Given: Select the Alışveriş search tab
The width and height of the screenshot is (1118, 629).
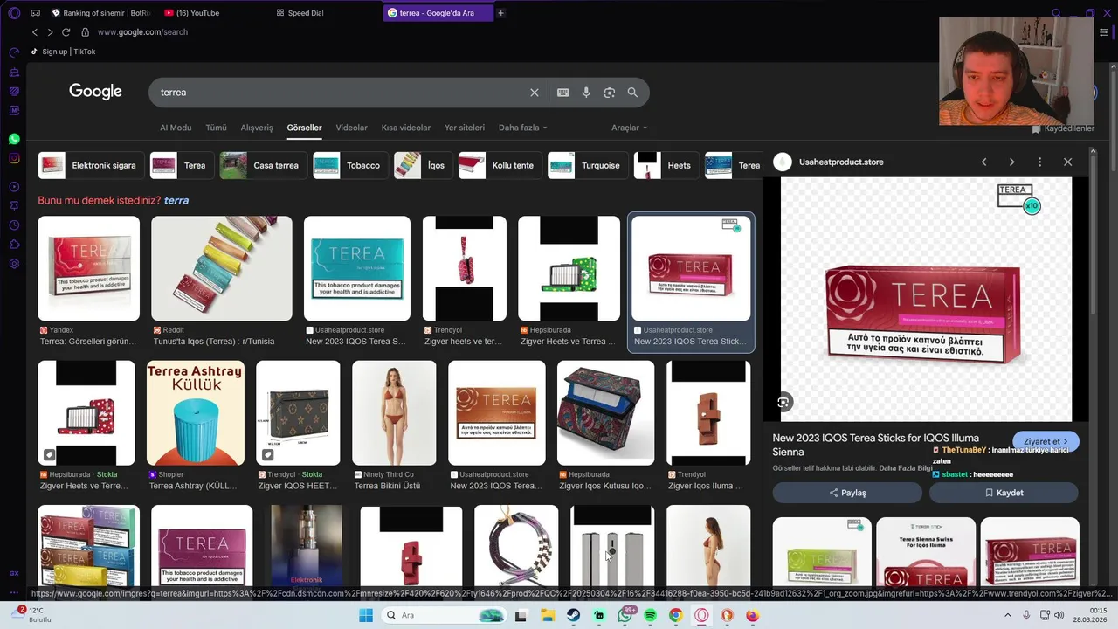Looking at the screenshot, I should point(257,128).
